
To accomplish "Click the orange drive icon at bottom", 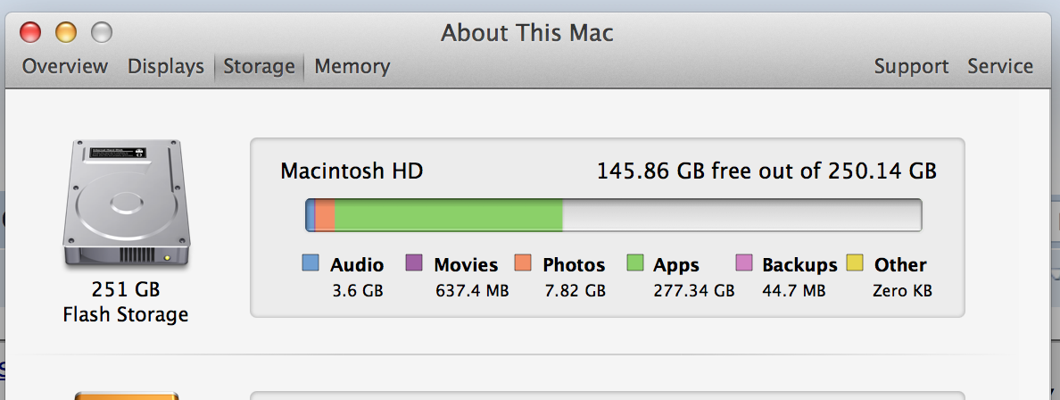I will [x=127, y=396].
